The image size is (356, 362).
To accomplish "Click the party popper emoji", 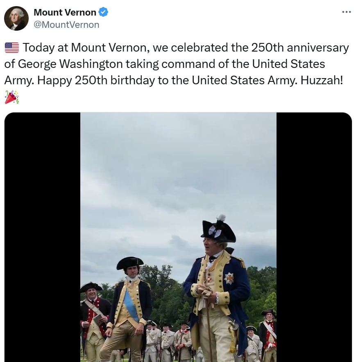I will coord(12,97).
